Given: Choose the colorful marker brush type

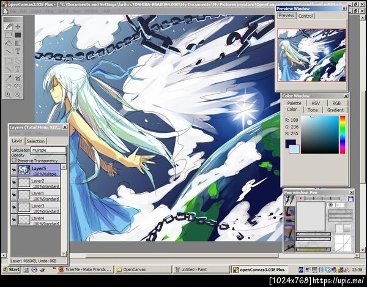Looking at the screenshot, I should [x=289, y=233].
